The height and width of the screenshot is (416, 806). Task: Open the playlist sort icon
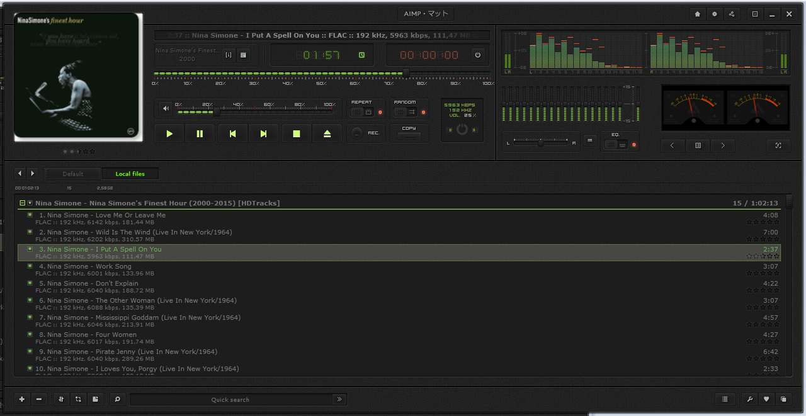click(61, 399)
